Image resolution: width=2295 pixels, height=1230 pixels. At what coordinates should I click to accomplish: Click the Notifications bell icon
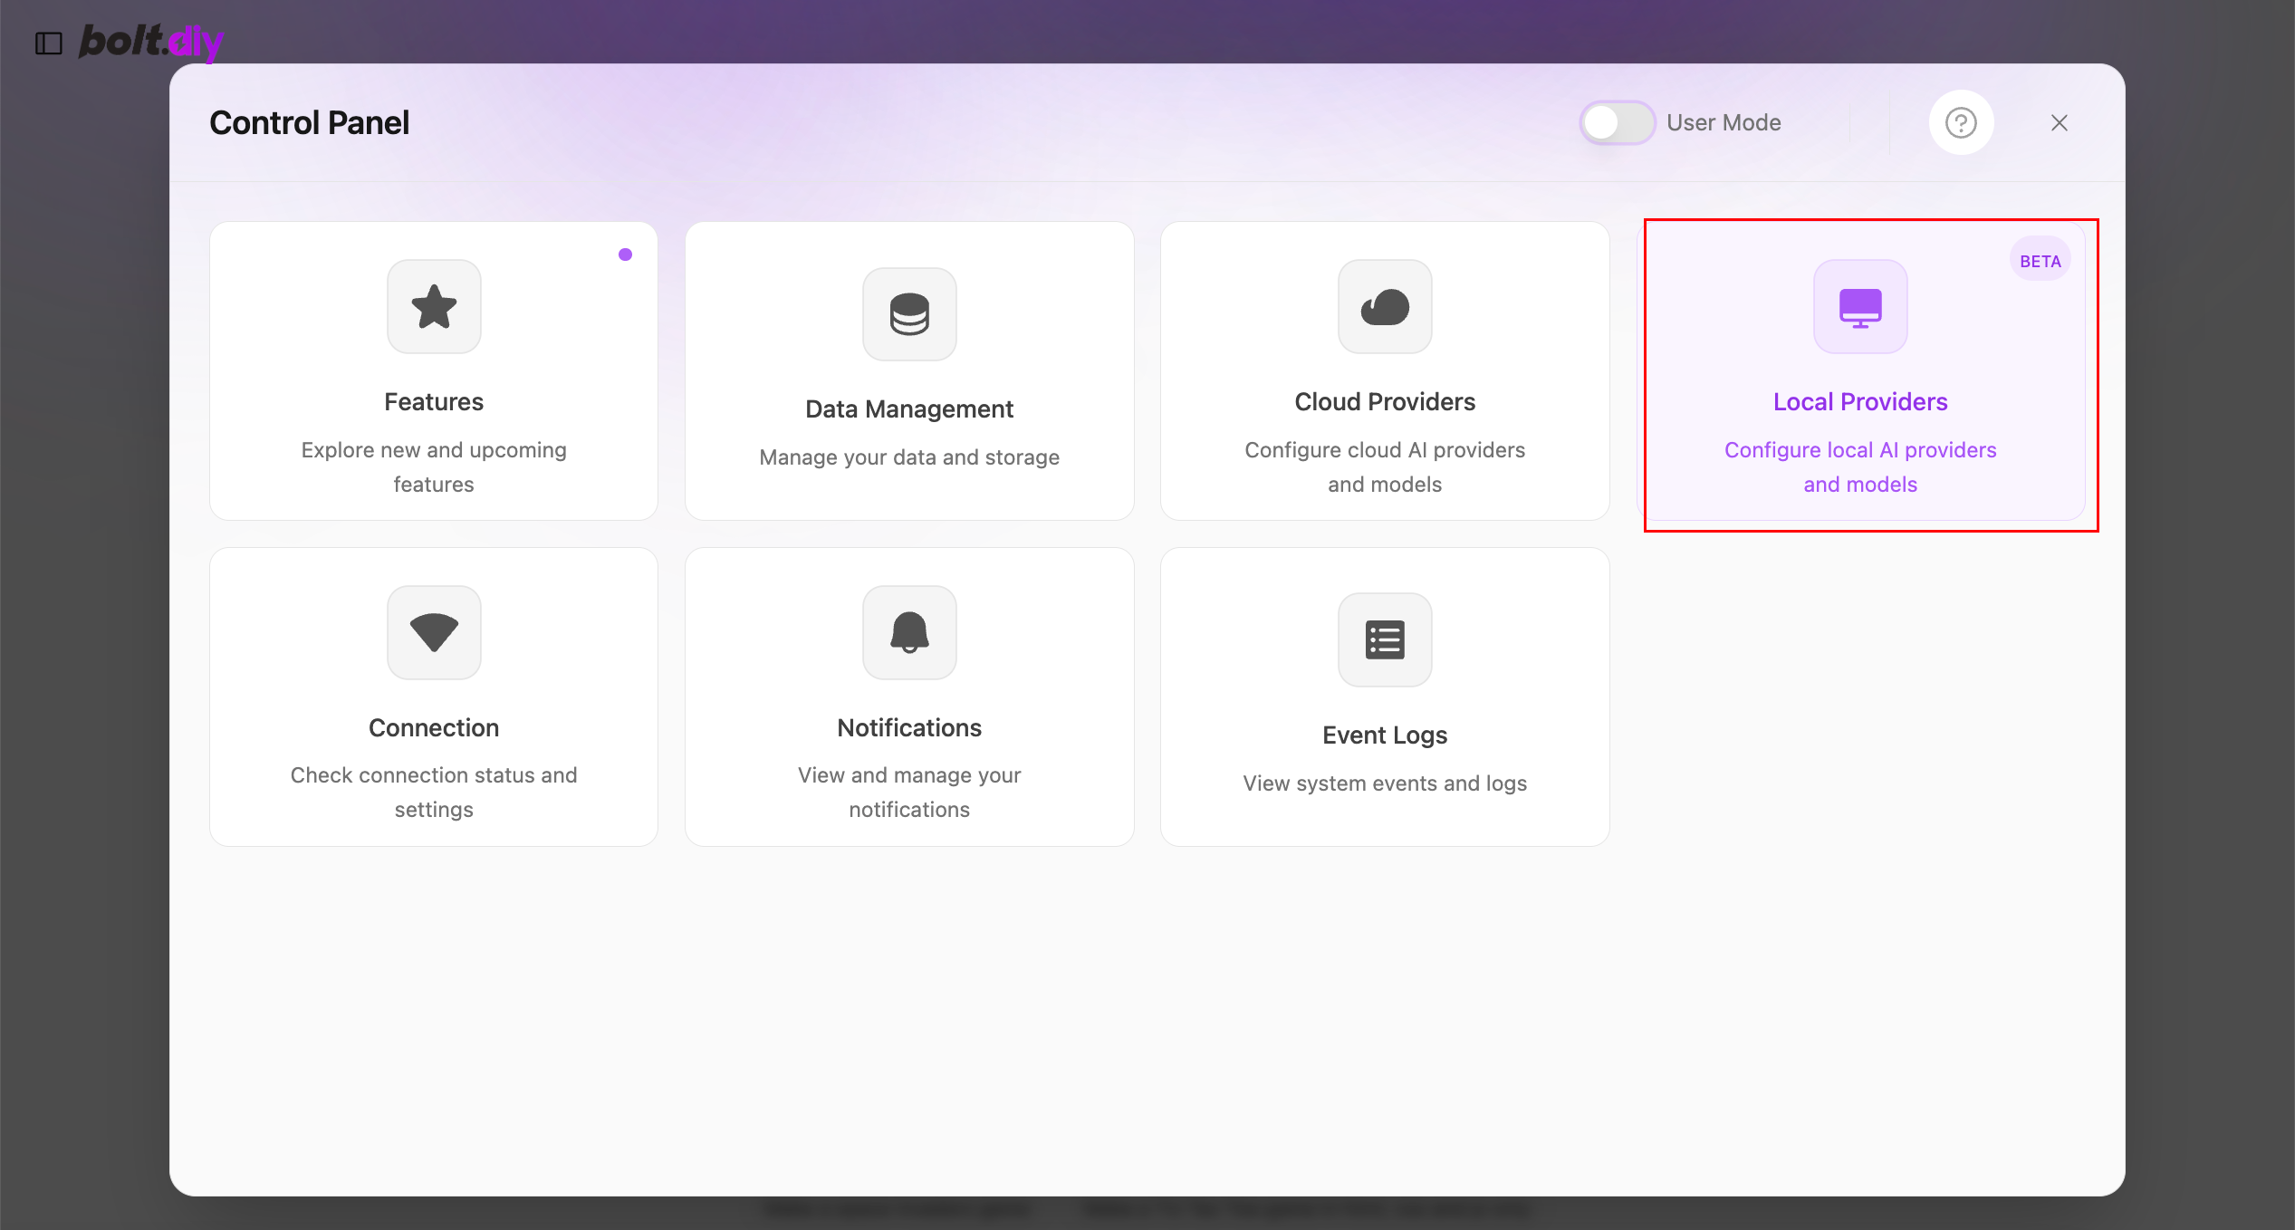point(909,632)
